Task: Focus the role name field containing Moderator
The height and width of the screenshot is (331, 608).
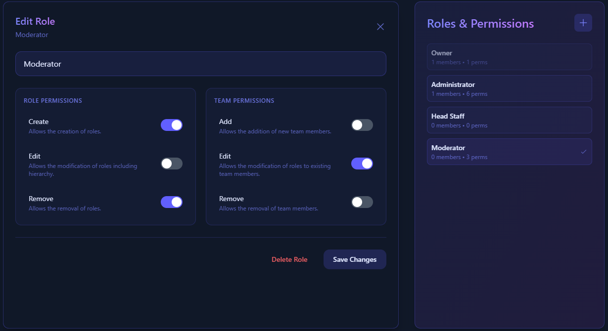Action: pyautogui.click(x=201, y=64)
